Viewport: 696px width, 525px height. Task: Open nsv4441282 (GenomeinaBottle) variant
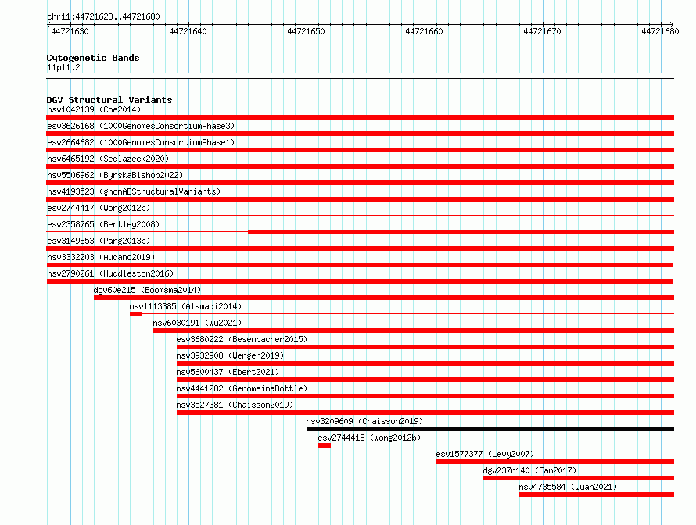point(242,388)
